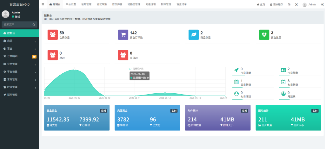Click the 实时 badge on 盲盒资金 card

click(x=103, y=111)
